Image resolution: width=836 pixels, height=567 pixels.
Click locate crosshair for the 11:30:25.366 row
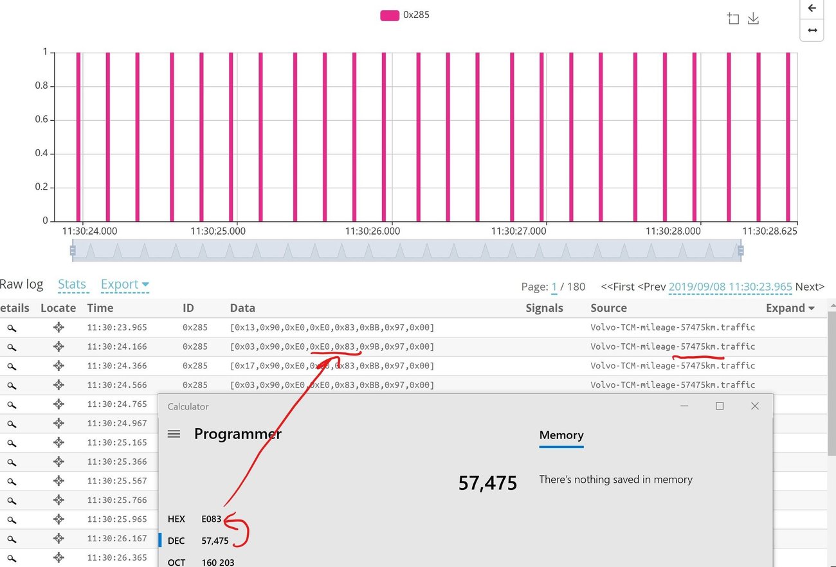coord(59,462)
